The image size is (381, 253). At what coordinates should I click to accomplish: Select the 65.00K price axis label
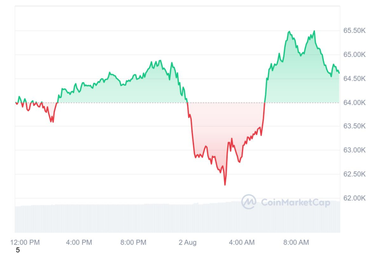(354, 54)
